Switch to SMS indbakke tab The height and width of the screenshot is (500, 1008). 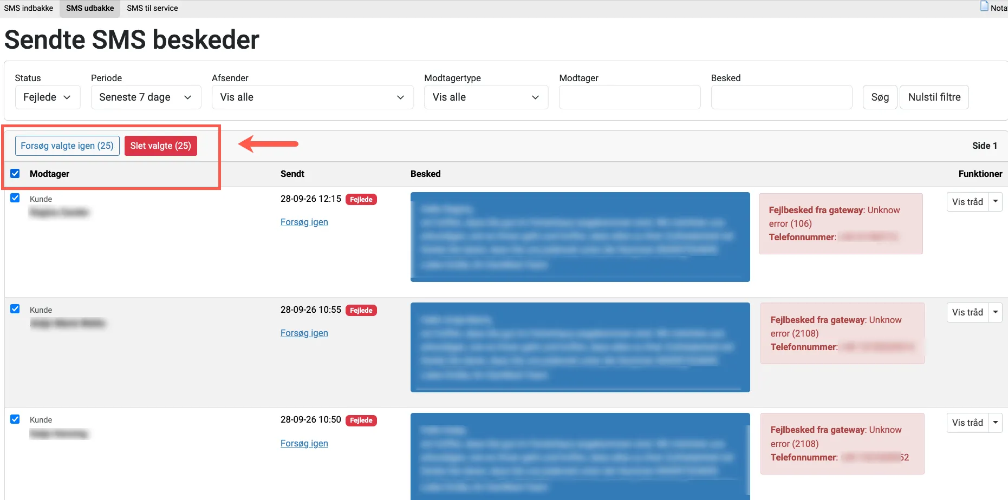(x=29, y=8)
